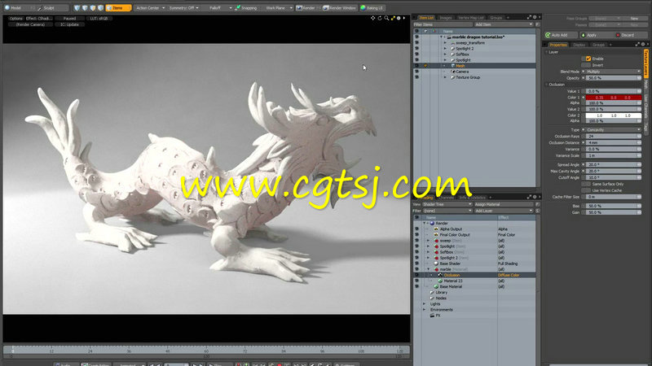Collapse the marble material group

pyautogui.click(x=429, y=269)
